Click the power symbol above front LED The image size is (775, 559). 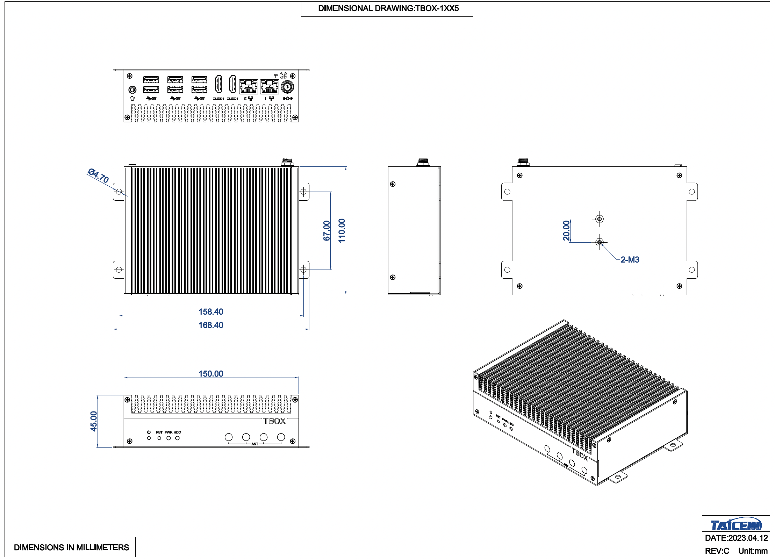tap(149, 432)
